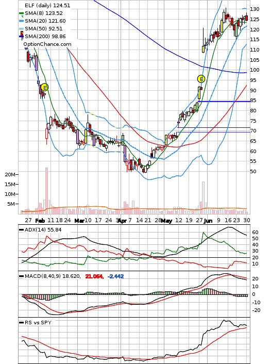The width and height of the screenshot is (271, 364).
Task: Click the 20M volume axis label
Action: pos(10,174)
